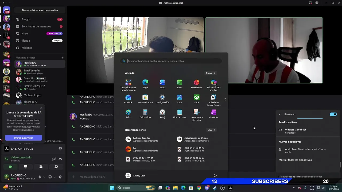This screenshot has width=342, height=192.
Task: Turn off the Bluetooth switch
Action: [333, 114]
